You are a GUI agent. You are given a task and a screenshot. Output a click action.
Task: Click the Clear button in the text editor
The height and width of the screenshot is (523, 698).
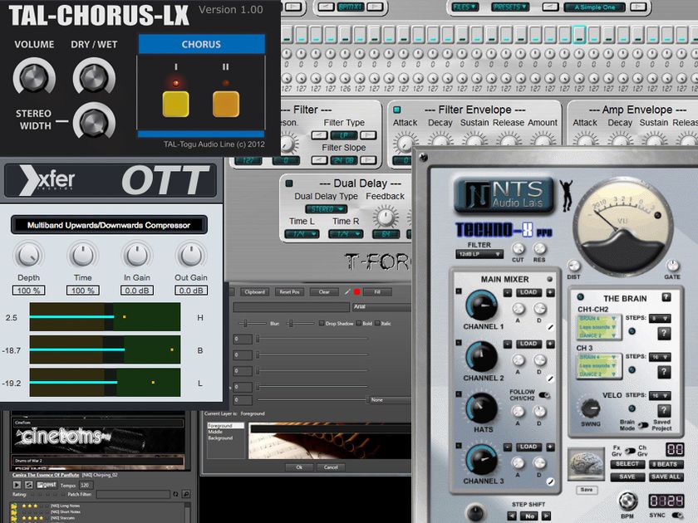coord(324,292)
